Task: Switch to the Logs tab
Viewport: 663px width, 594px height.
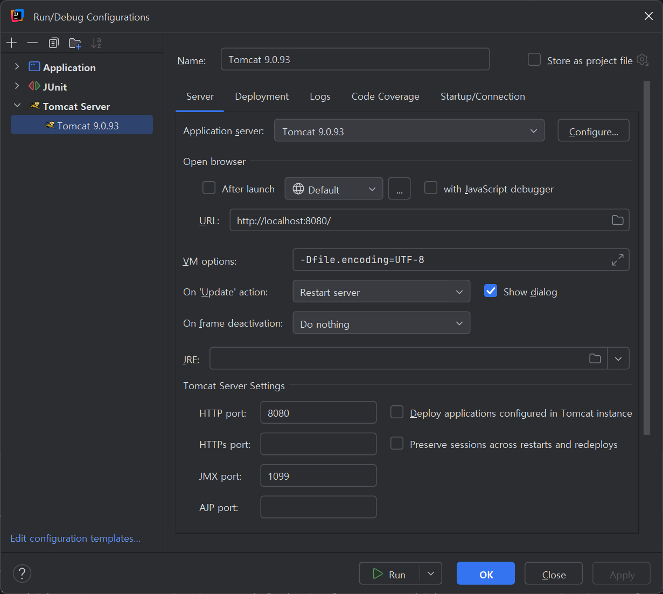Action: (320, 96)
